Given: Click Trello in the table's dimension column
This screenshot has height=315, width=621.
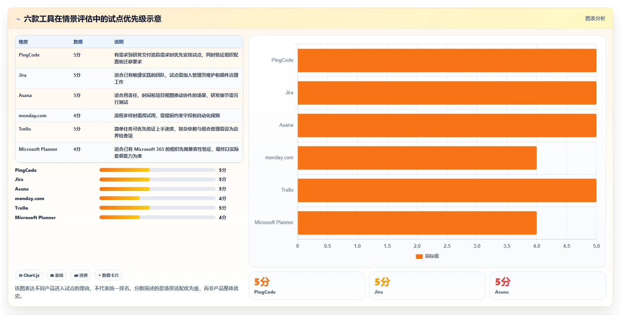Looking at the screenshot, I should [x=25, y=129].
